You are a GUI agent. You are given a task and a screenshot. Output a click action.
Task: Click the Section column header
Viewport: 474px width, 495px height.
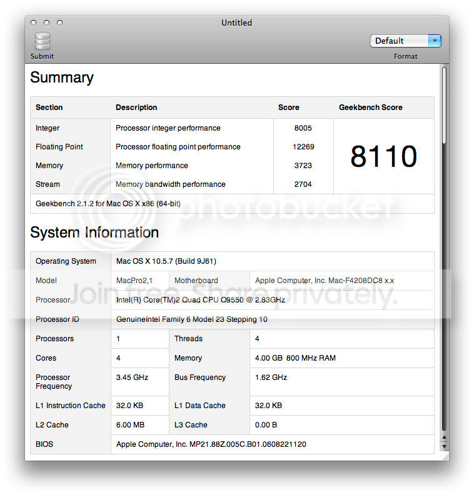pos(49,107)
